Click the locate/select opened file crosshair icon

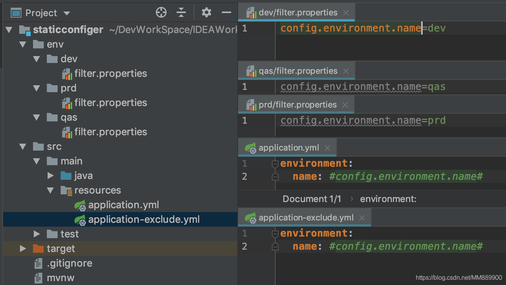click(161, 13)
